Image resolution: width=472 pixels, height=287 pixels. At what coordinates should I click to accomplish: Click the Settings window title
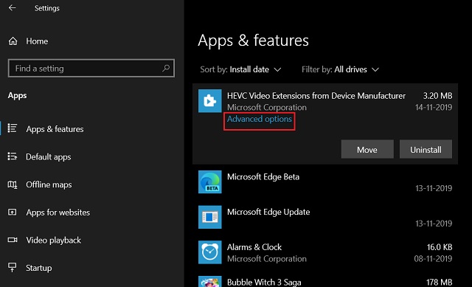pyautogui.click(x=46, y=8)
